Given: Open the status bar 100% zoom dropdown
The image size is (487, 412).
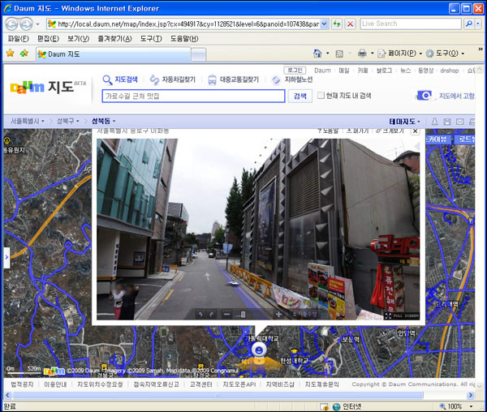Looking at the screenshot, I should [471, 406].
